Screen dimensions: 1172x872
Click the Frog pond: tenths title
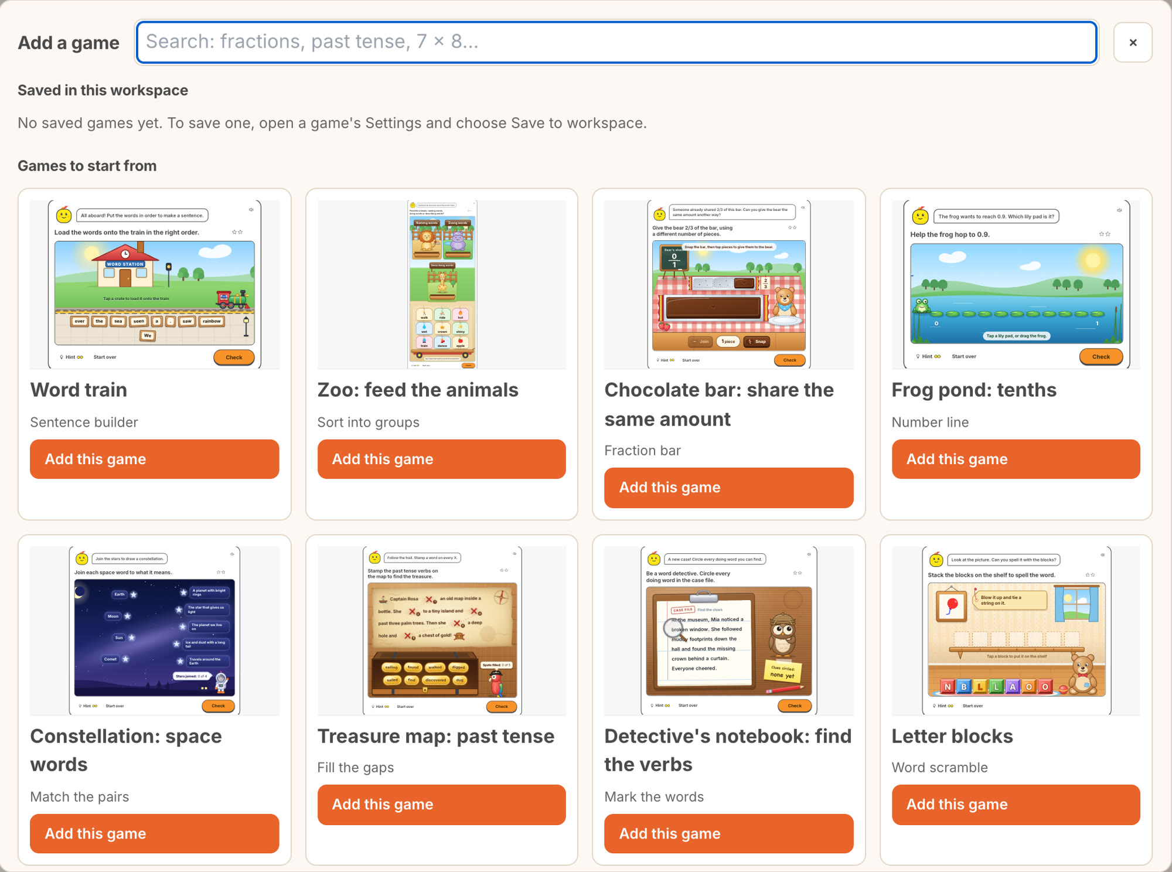(x=974, y=390)
